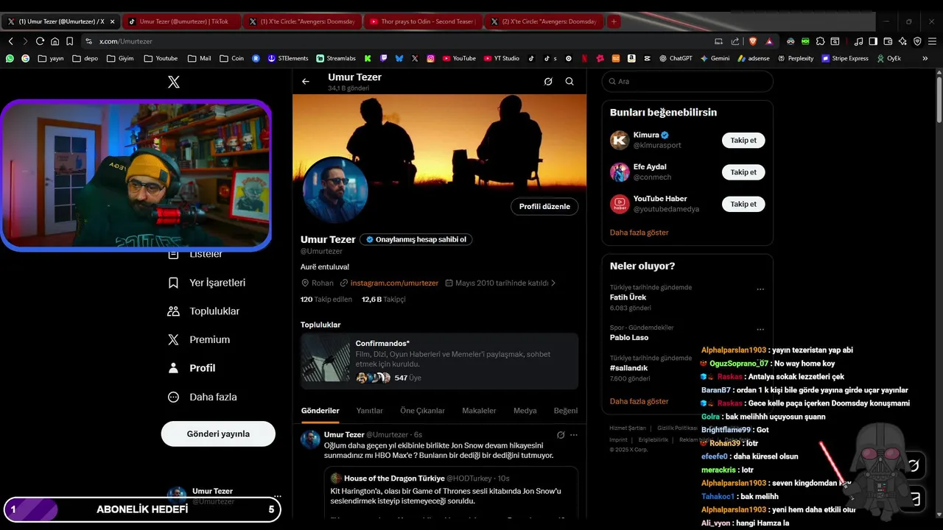Click the profile search magnifier icon
Screen dimensions: 943x530
(569, 82)
